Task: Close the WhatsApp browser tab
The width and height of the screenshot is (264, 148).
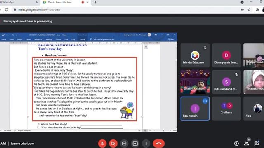Action: tap(37, 2)
